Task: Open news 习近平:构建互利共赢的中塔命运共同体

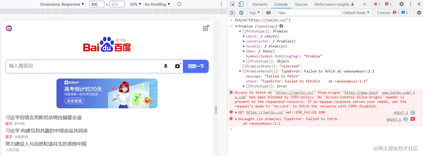Action: point(47,131)
